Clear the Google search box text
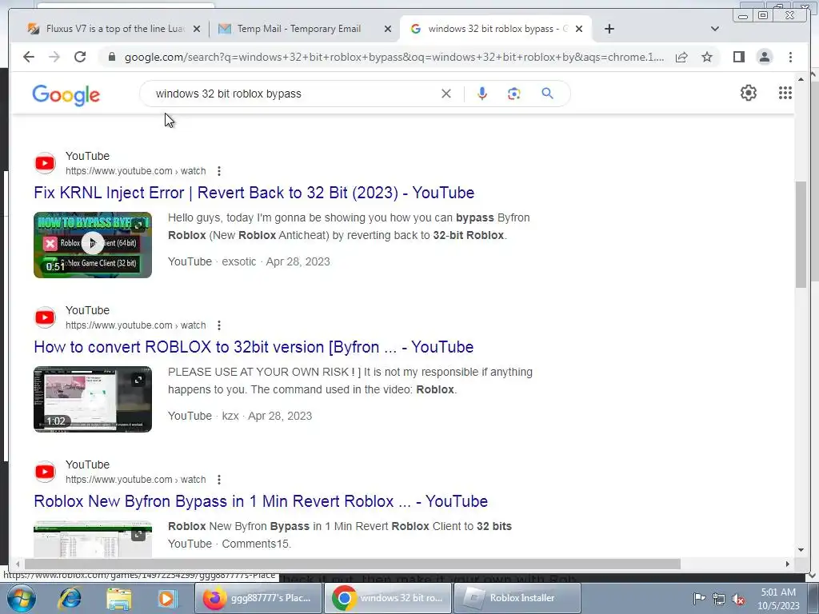Viewport: 819px width, 614px height. tap(446, 94)
